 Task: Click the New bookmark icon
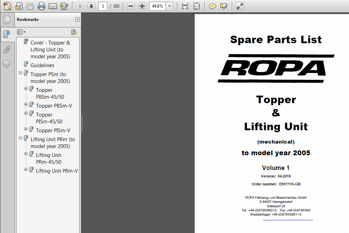click(74, 32)
